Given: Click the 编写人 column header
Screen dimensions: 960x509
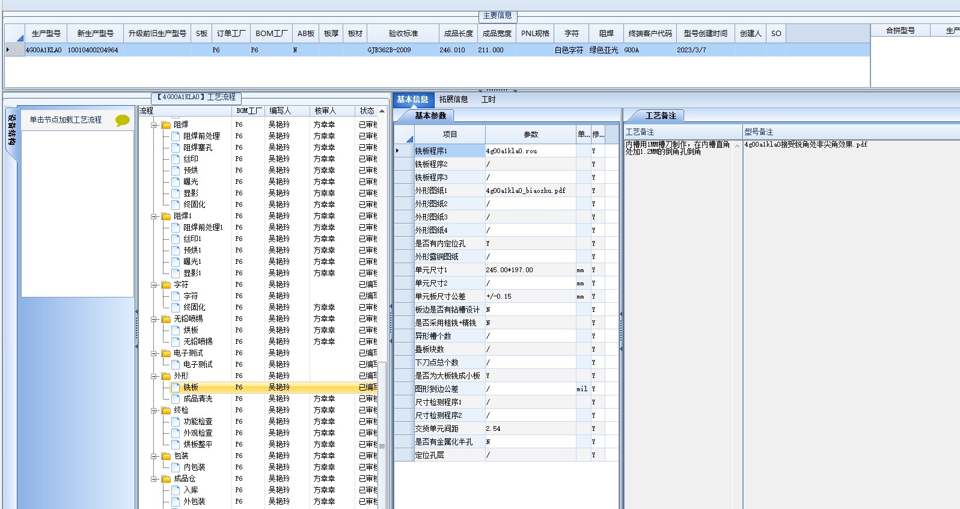Looking at the screenshot, I should tap(287, 111).
